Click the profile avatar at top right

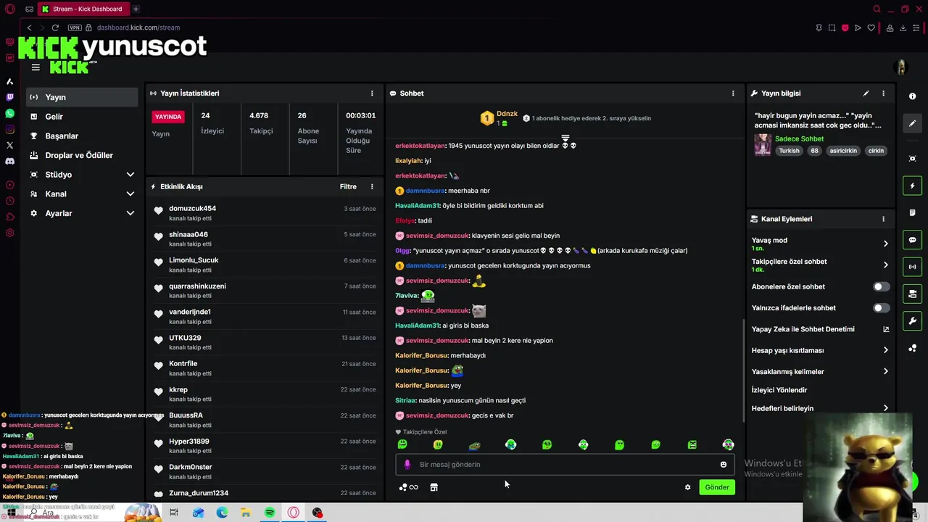point(901,67)
